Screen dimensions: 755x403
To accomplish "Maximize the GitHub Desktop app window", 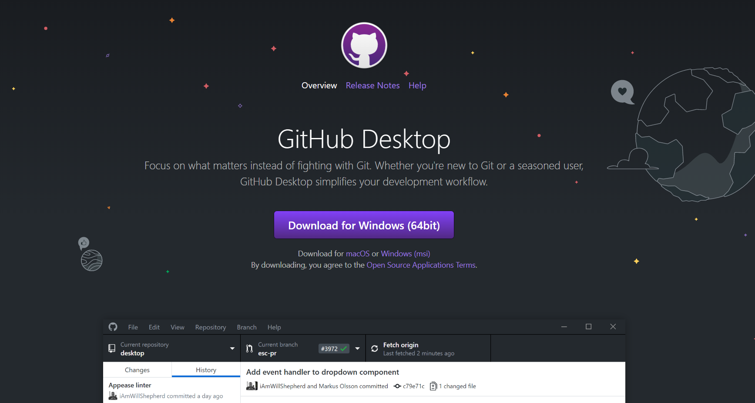I will 588,327.
